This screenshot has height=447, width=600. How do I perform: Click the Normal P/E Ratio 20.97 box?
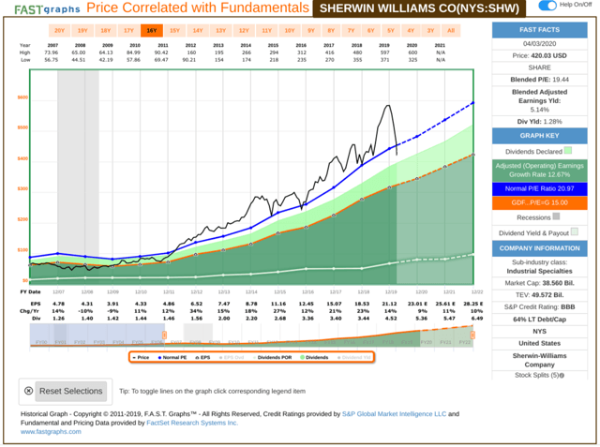pos(540,188)
